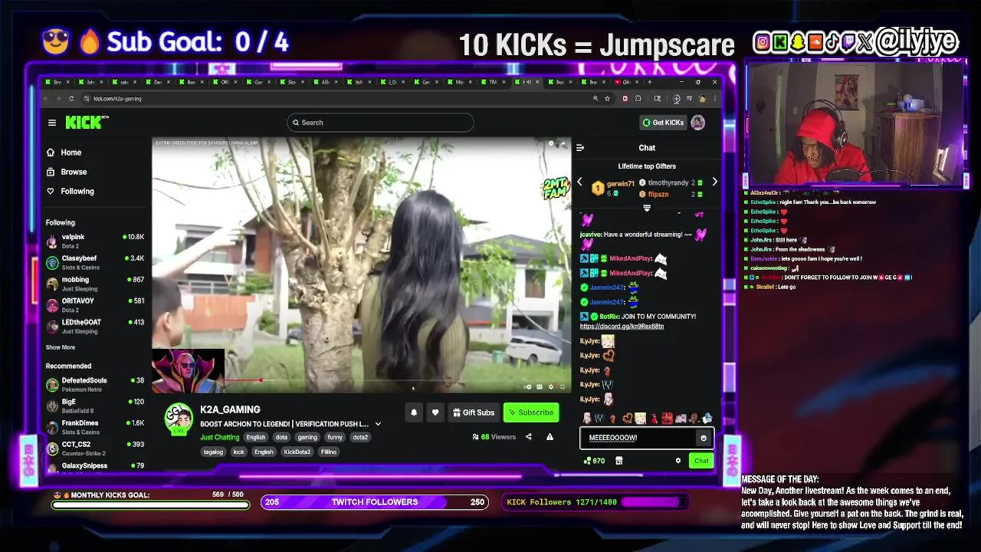Click Show More under Following
The image size is (981, 552).
61,347
